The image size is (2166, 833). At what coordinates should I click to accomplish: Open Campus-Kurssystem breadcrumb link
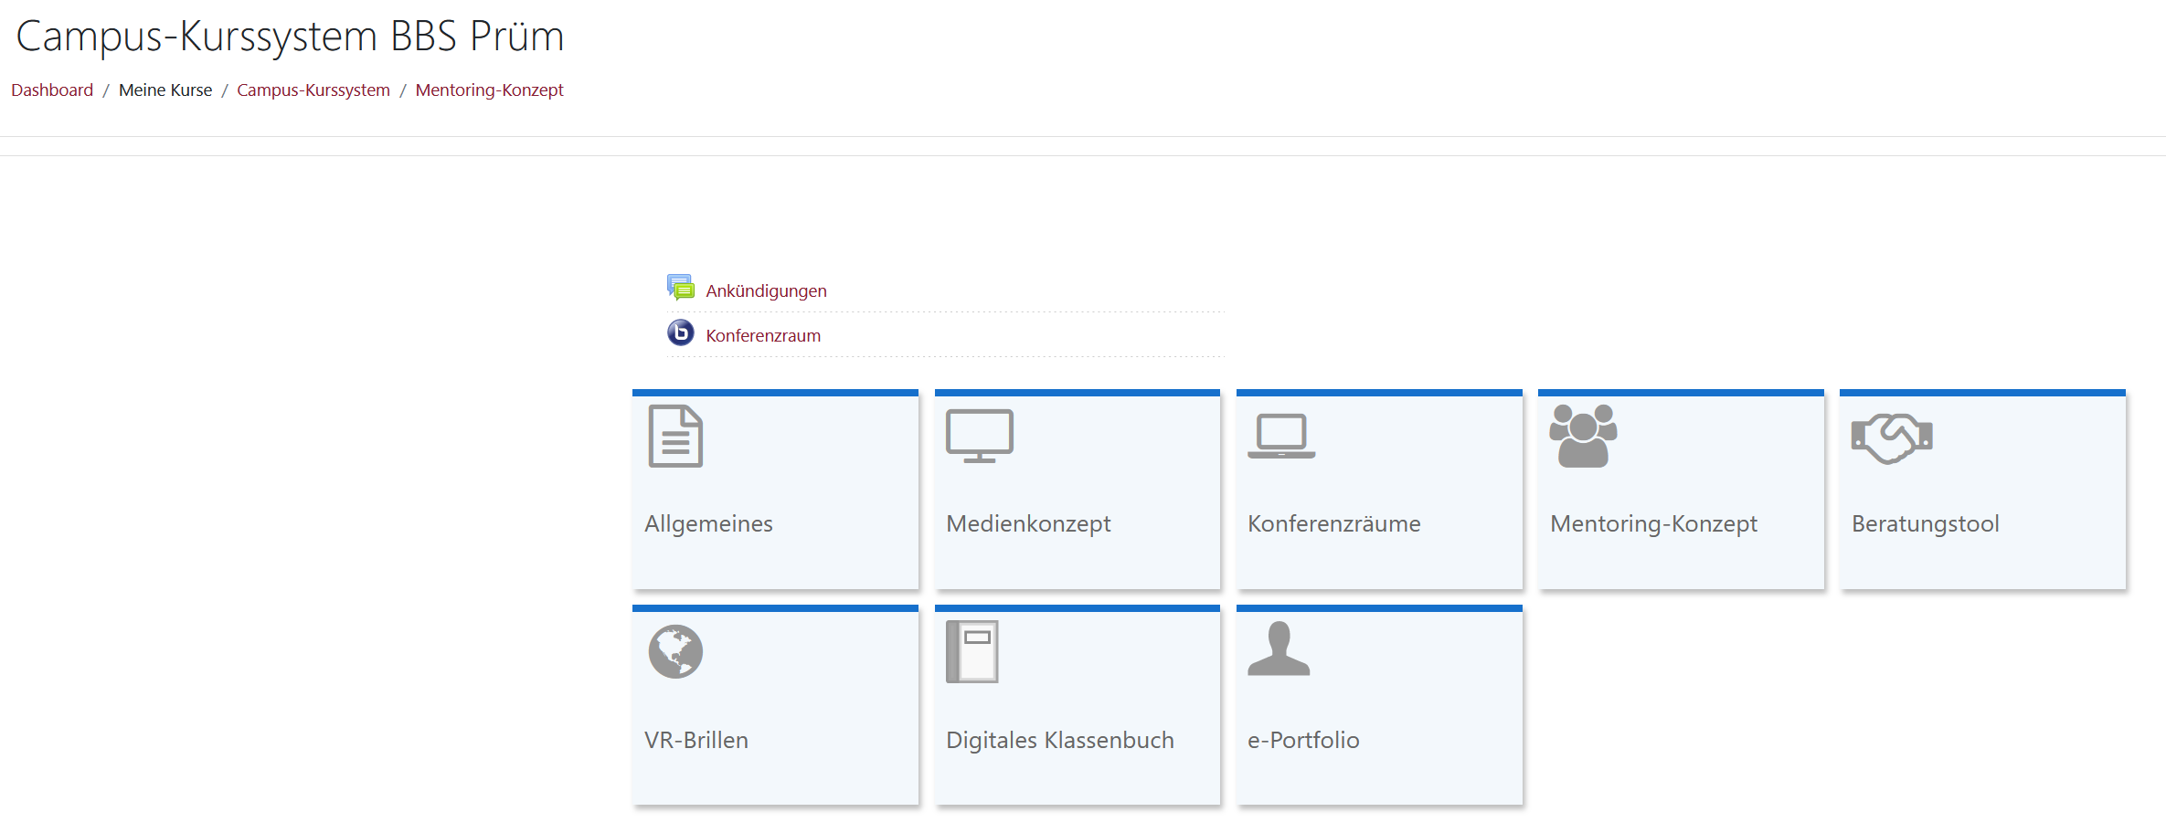click(x=313, y=90)
